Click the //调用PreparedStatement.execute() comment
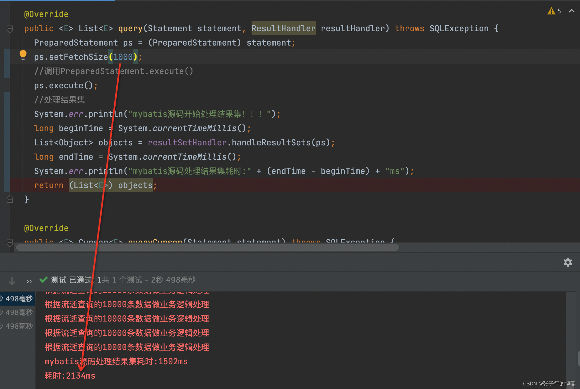 pos(114,71)
